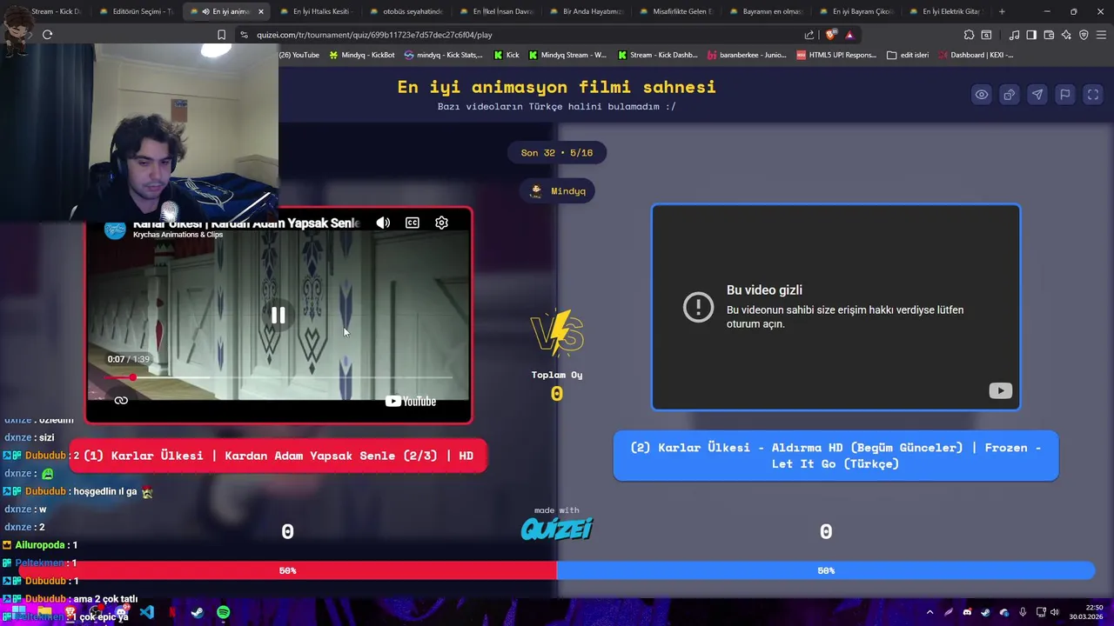1114x626 pixels.
Task: Switch to otobüs seyahatinde tab
Action: coord(406,11)
